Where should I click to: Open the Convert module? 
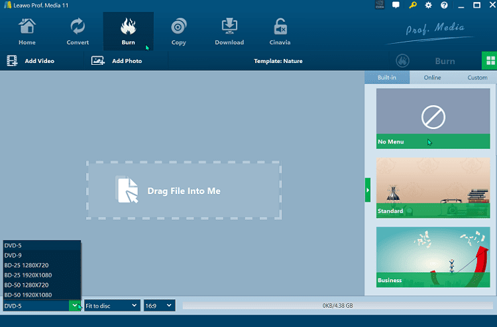[x=78, y=31]
